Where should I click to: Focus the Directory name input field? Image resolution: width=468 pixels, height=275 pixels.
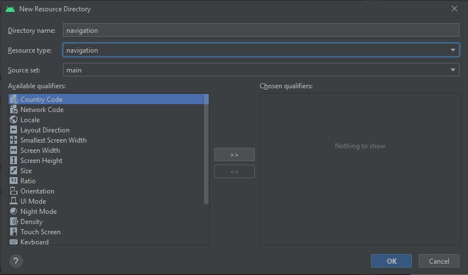click(x=261, y=30)
